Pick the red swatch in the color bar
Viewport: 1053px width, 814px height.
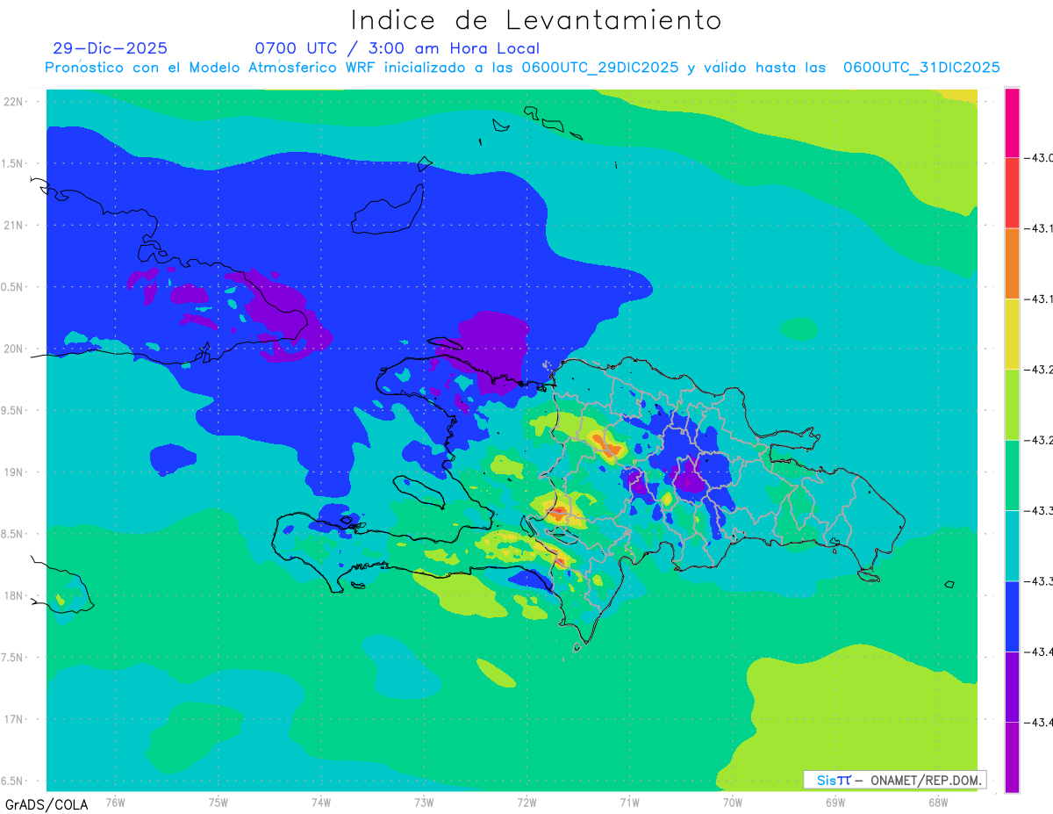(x=1012, y=193)
